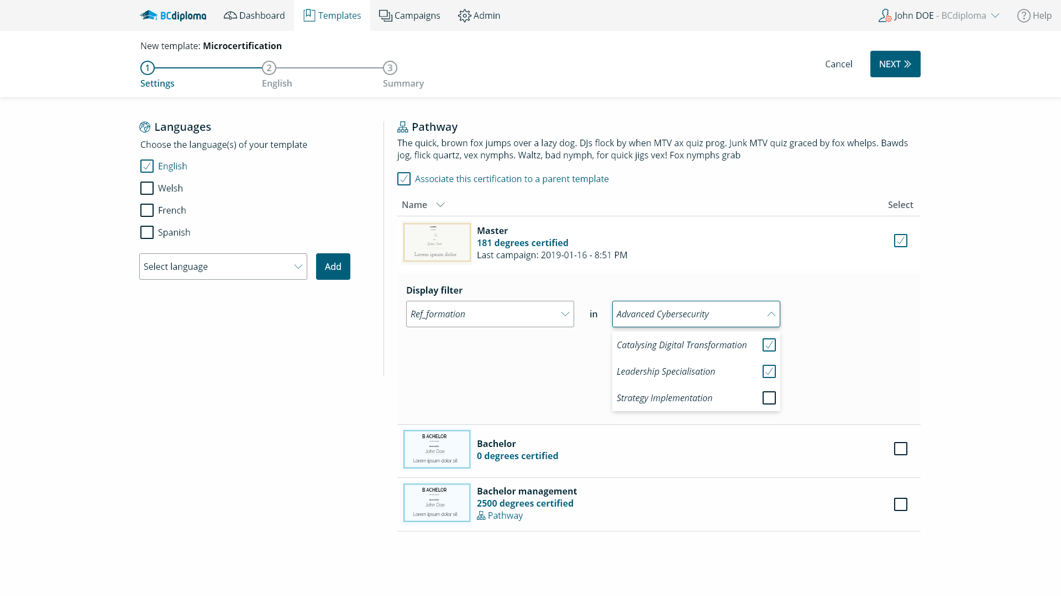Screen dimensions: 1061x596
Task: Click the Master template thumbnail
Action: coord(437,242)
